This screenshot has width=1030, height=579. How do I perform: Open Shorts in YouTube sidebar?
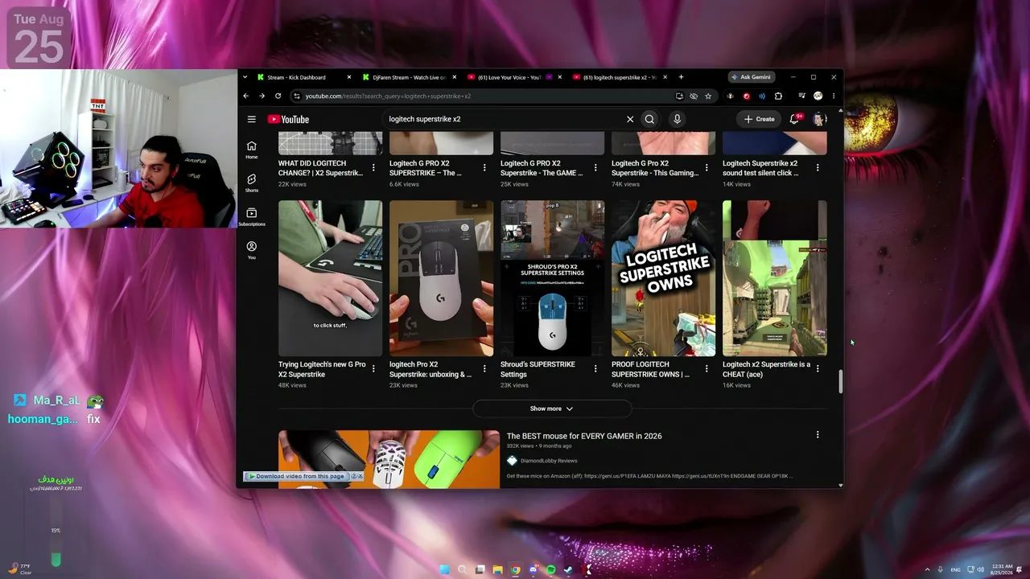tap(252, 183)
